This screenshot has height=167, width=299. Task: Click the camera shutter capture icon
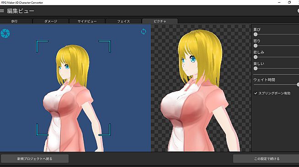(5, 33)
